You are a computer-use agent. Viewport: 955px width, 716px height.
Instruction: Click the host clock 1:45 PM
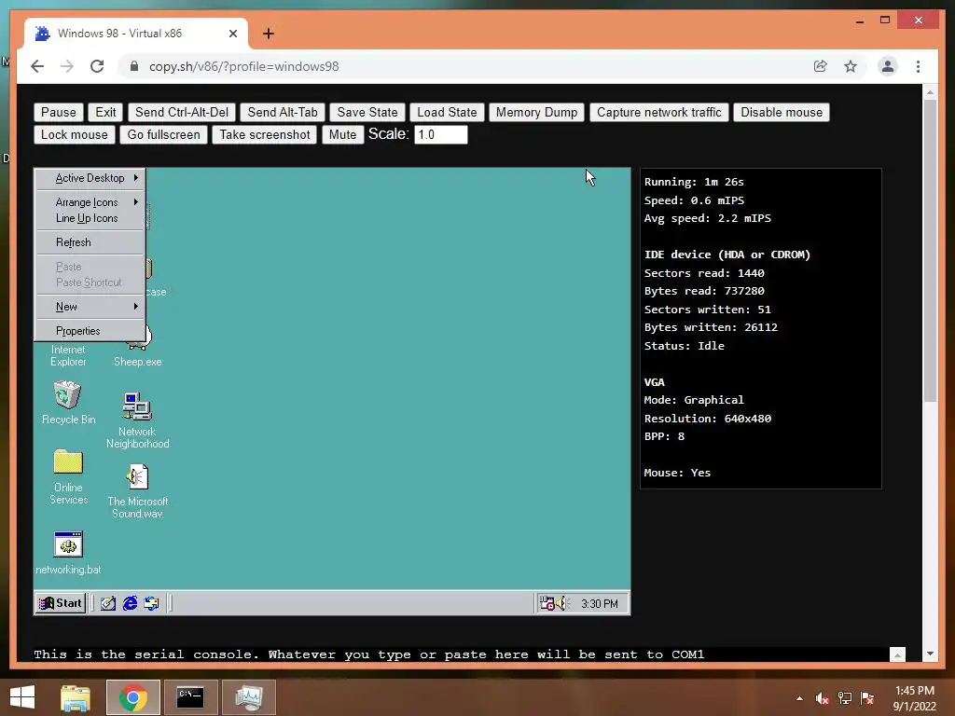pyautogui.click(x=914, y=698)
